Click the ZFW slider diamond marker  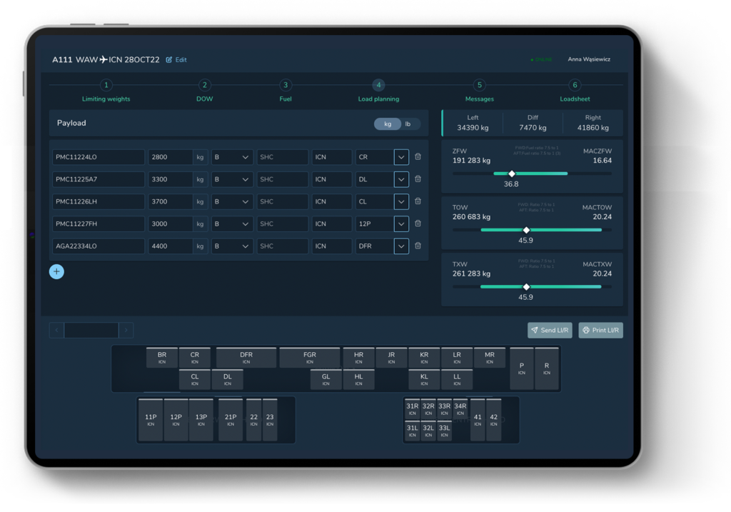512,174
